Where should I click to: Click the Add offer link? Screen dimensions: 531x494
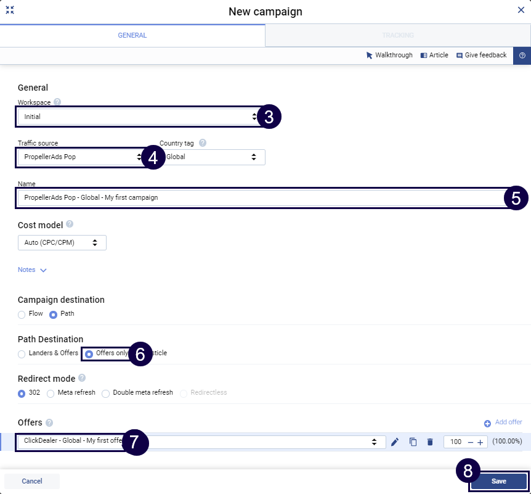503,422
